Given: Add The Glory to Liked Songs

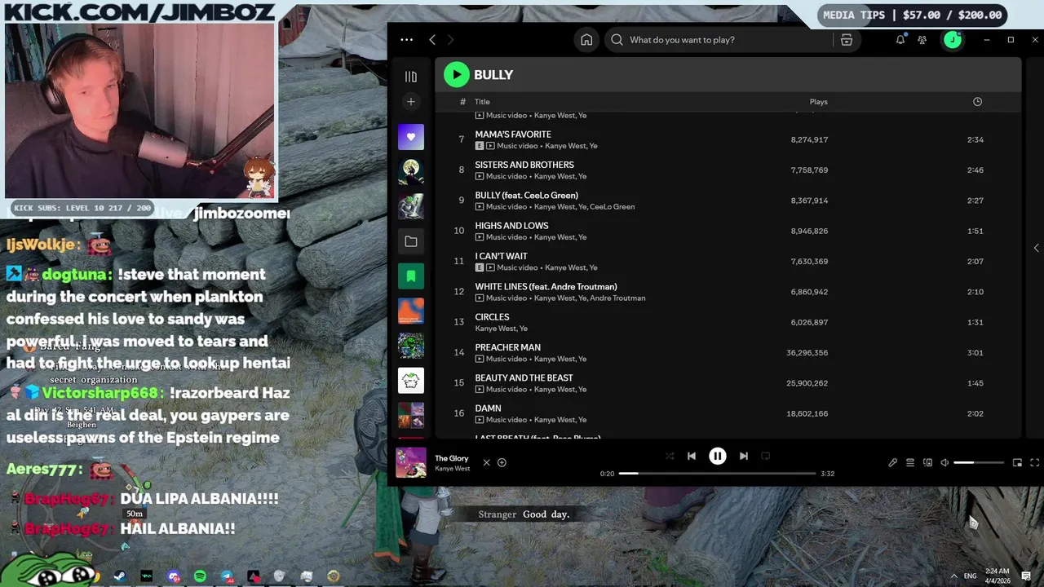Looking at the screenshot, I should (x=502, y=462).
